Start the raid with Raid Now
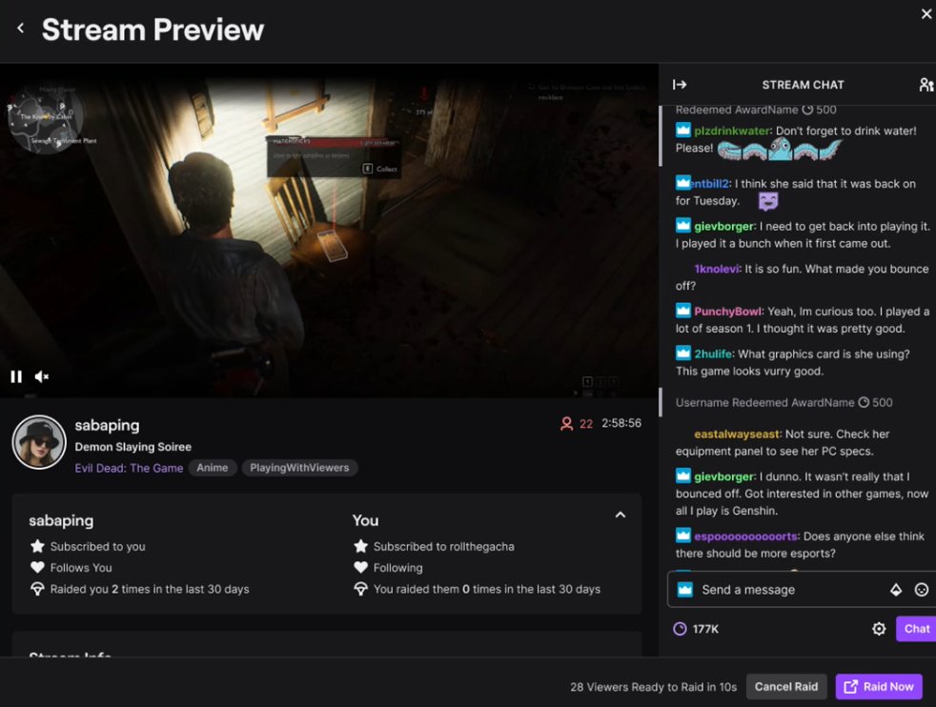This screenshot has height=707, width=936. click(879, 687)
